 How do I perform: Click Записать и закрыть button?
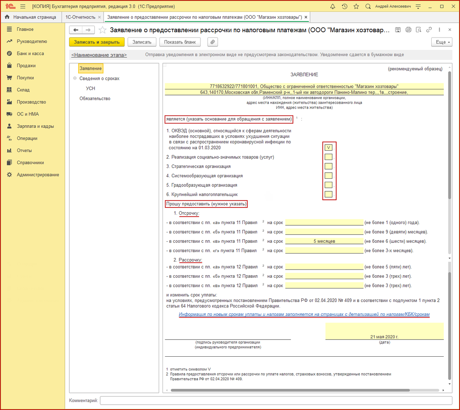click(x=97, y=42)
